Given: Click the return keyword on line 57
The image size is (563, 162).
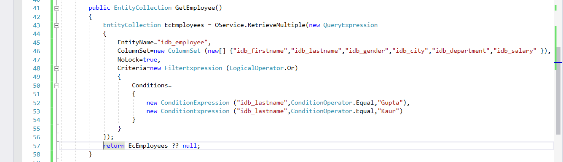Looking at the screenshot, I should click(114, 146).
